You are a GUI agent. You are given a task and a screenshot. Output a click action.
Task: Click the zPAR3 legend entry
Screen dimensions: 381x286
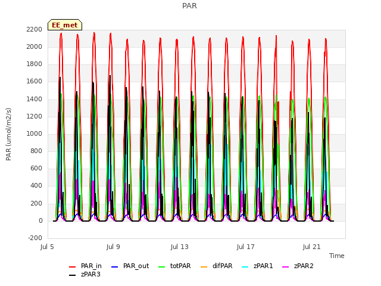(85, 274)
